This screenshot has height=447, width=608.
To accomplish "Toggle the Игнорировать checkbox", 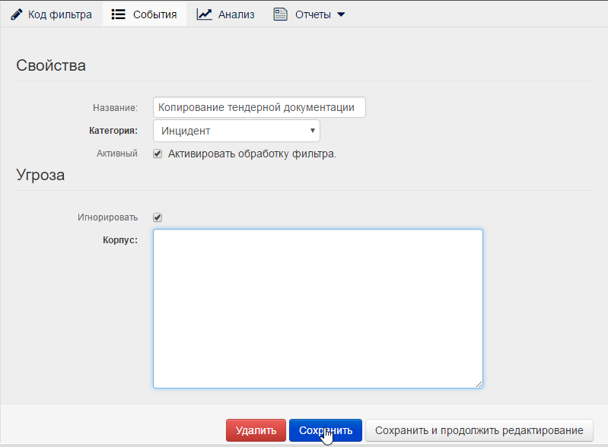I will tap(158, 217).
